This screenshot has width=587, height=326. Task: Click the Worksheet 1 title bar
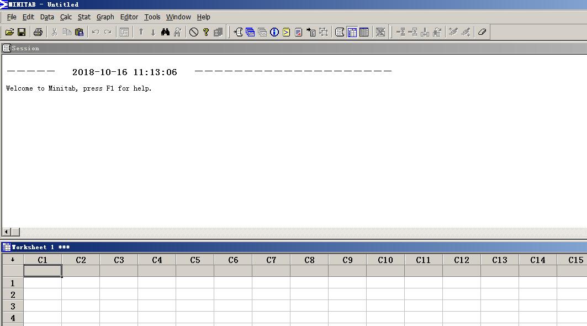(x=294, y=247)
